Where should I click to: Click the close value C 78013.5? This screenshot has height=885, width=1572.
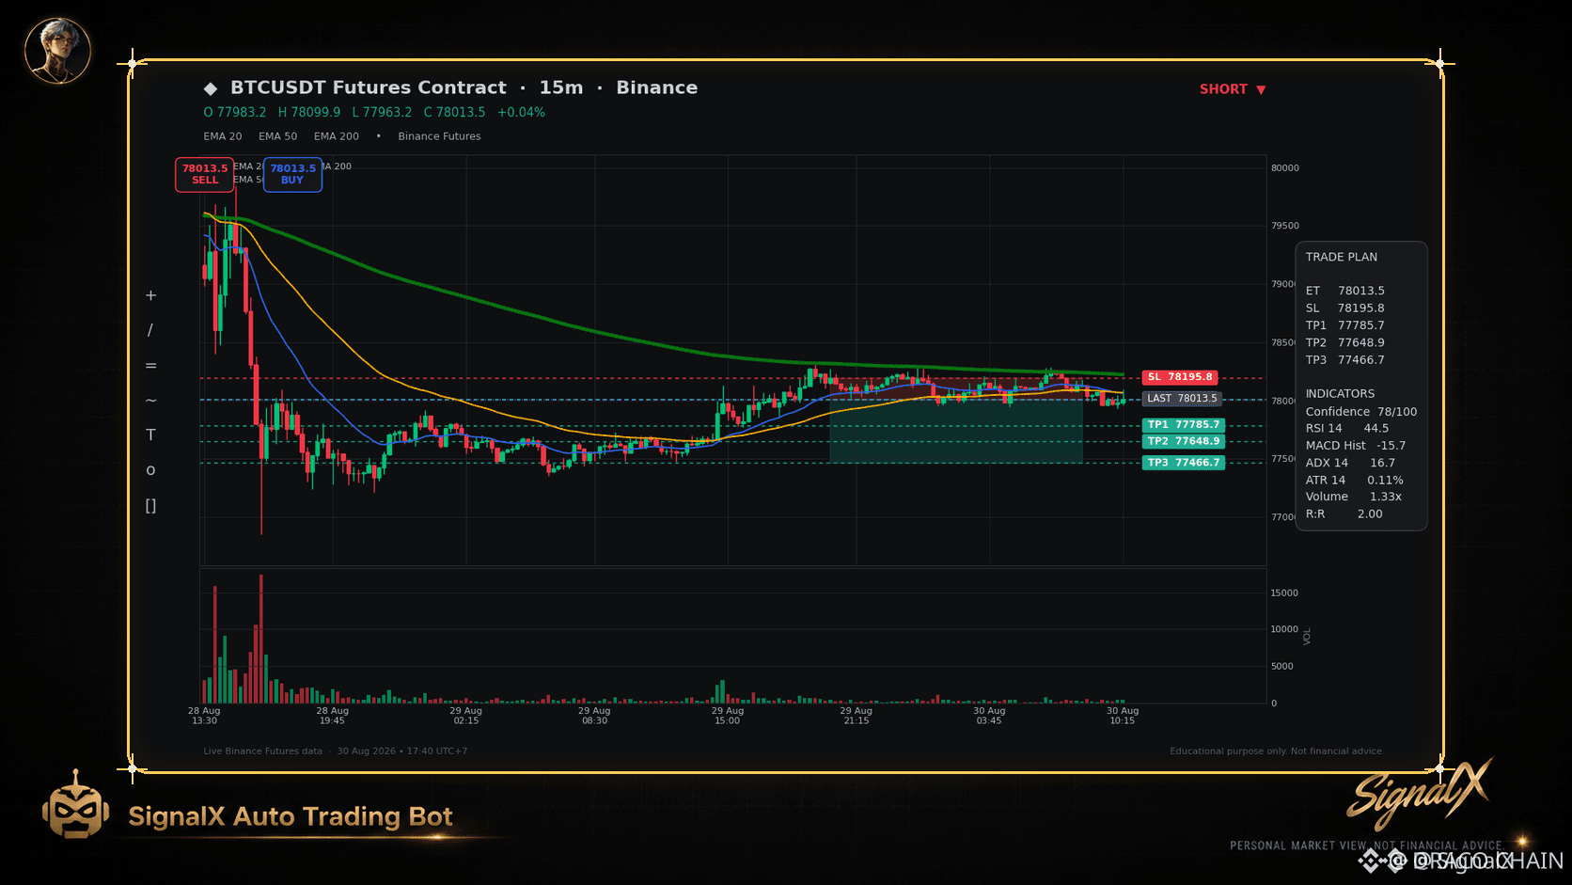455,112
